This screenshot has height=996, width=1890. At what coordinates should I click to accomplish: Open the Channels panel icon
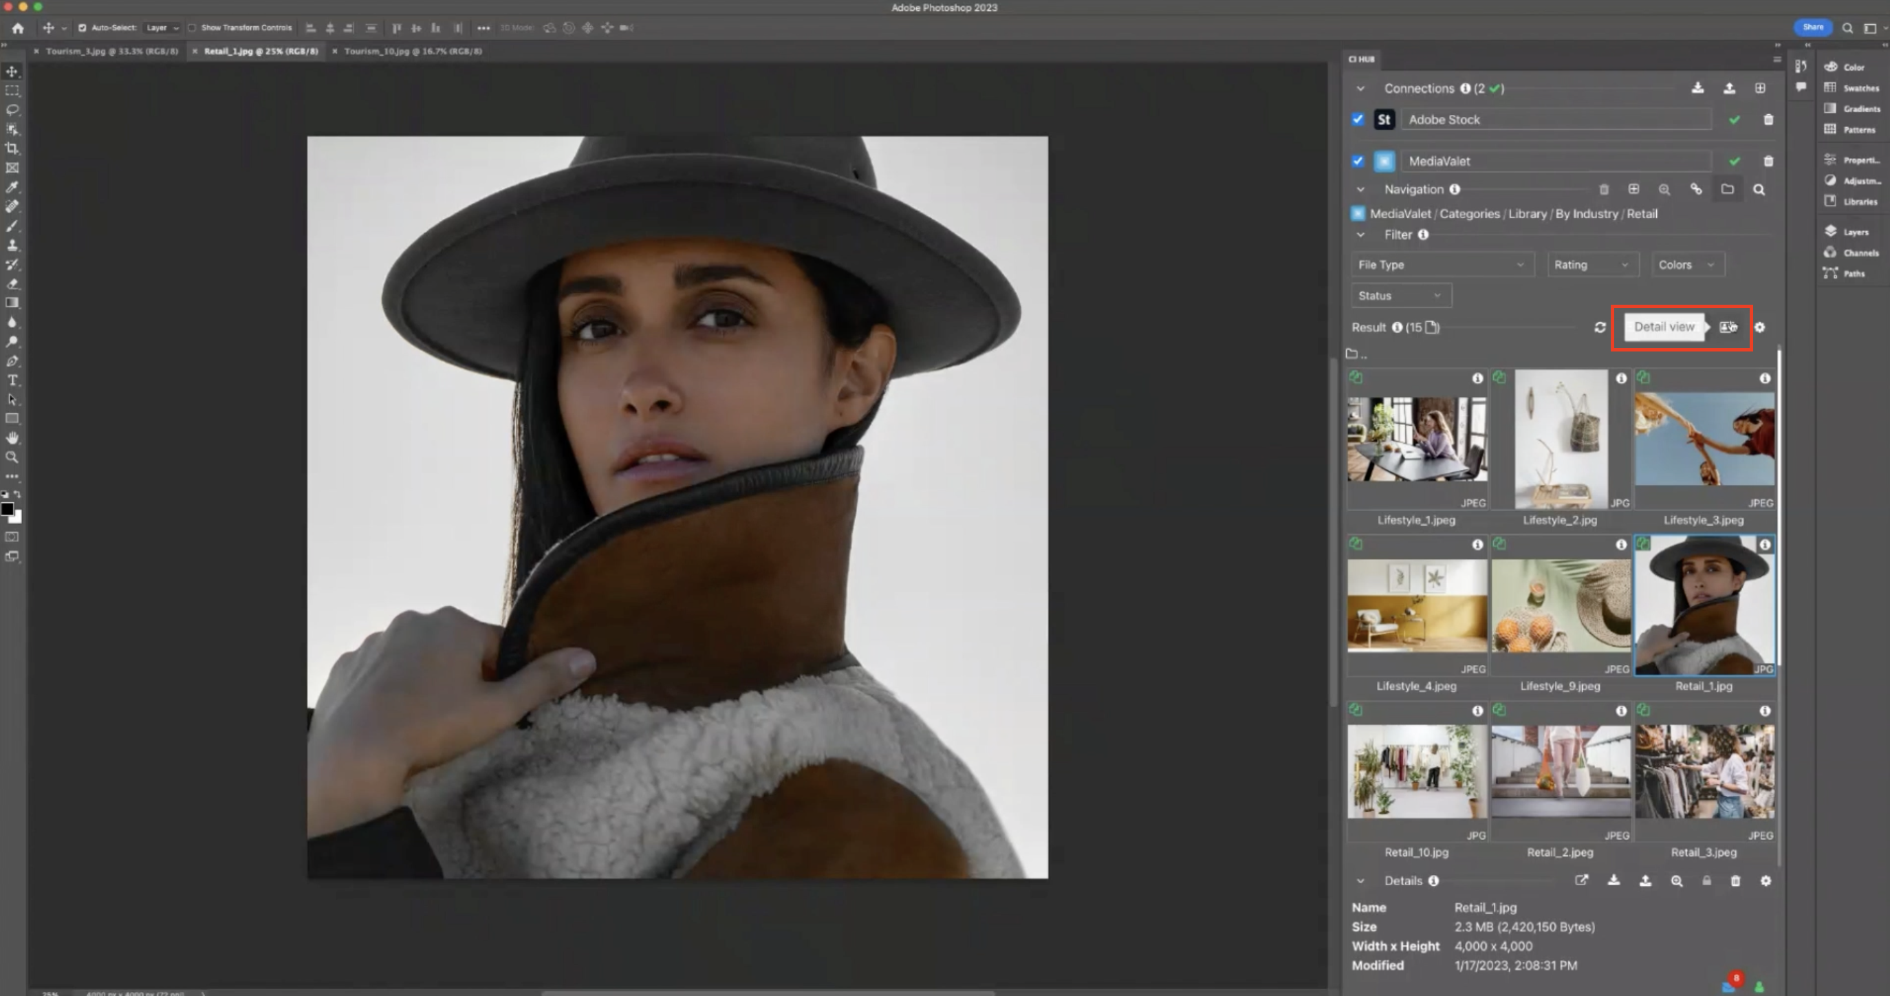[x=1831, y=252]
